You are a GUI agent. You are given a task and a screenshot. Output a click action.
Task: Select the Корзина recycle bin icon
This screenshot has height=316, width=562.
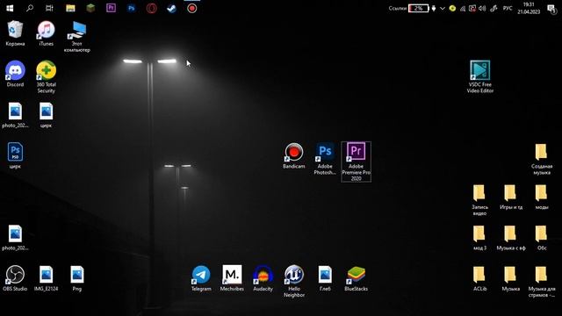15,33
